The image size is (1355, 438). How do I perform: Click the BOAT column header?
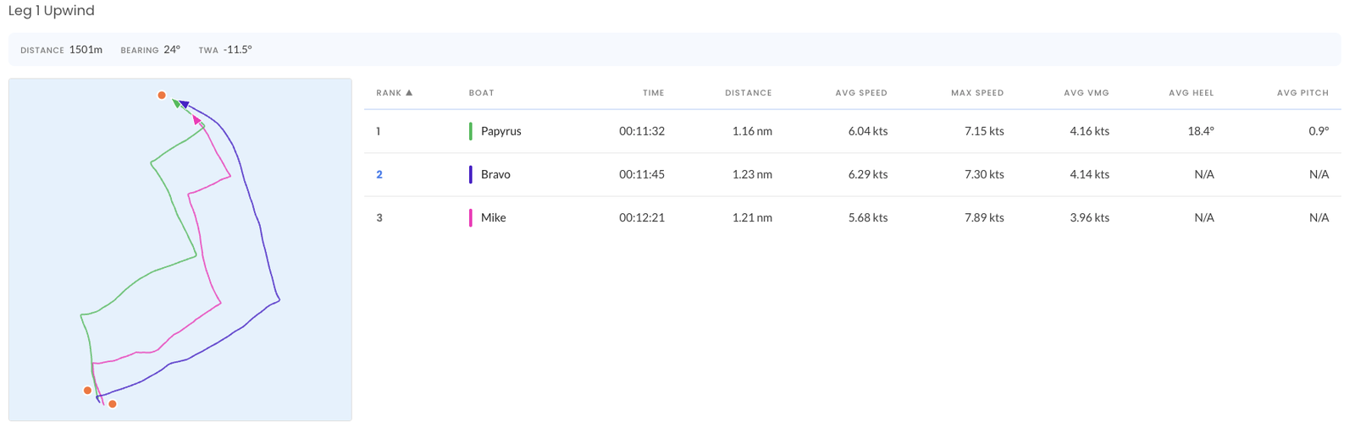[481, 93]
